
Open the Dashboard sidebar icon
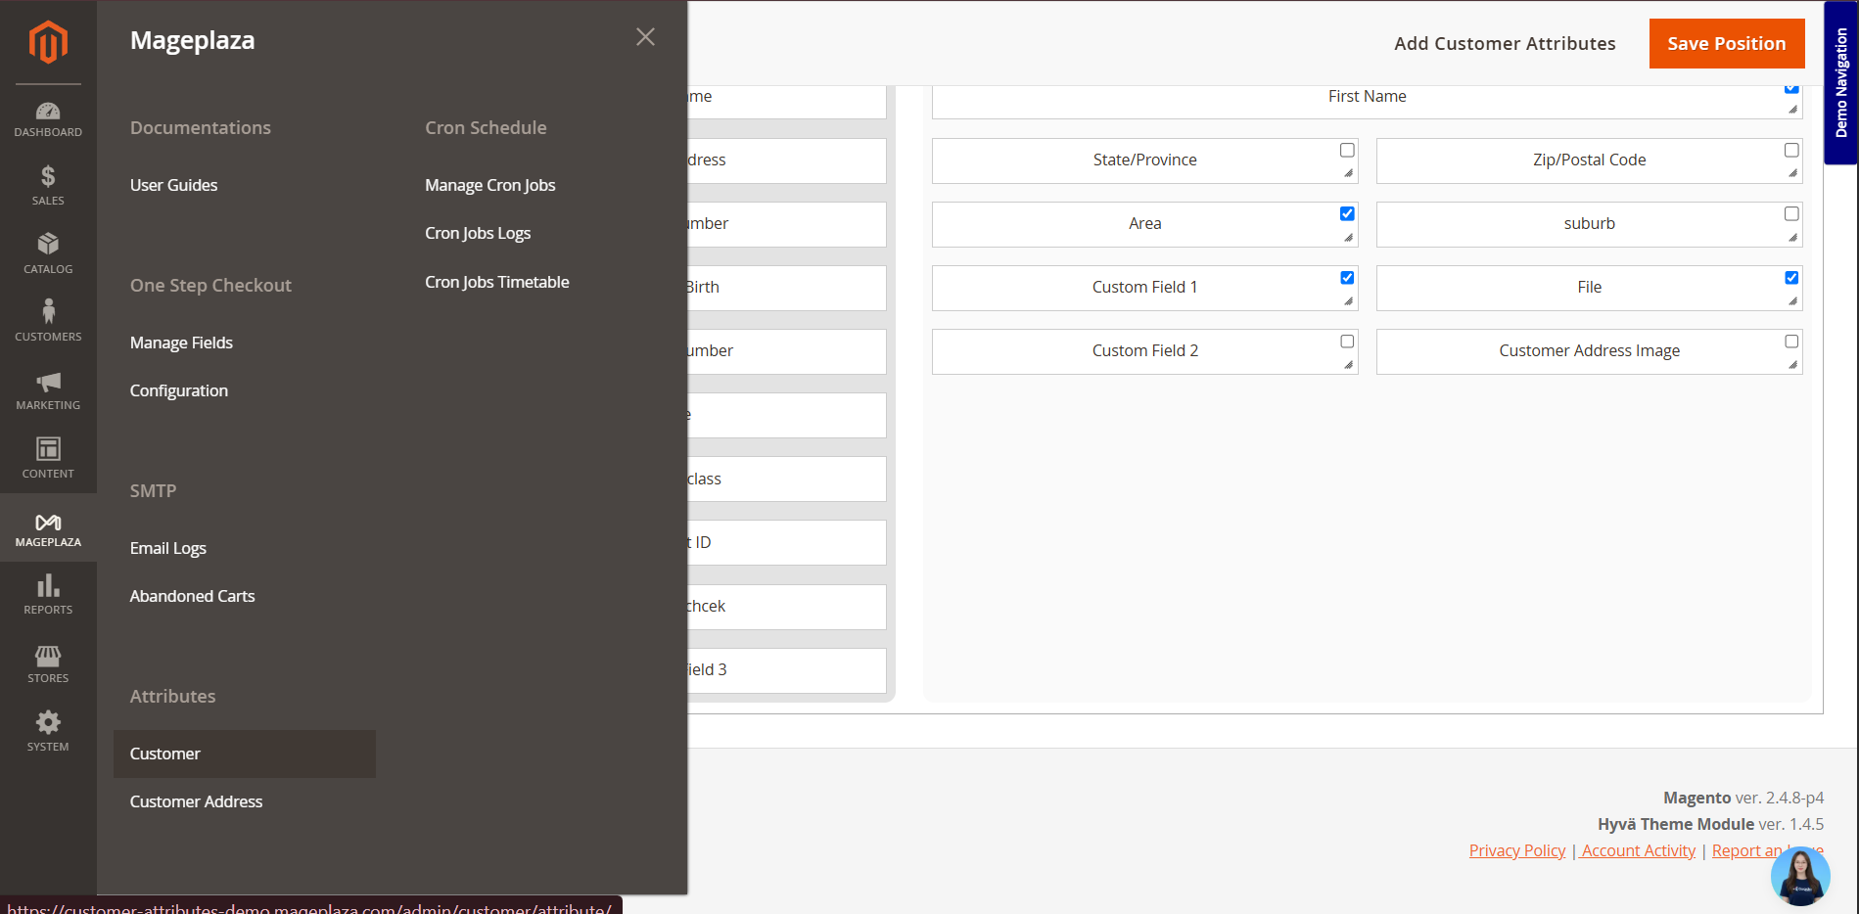point(48,119)
